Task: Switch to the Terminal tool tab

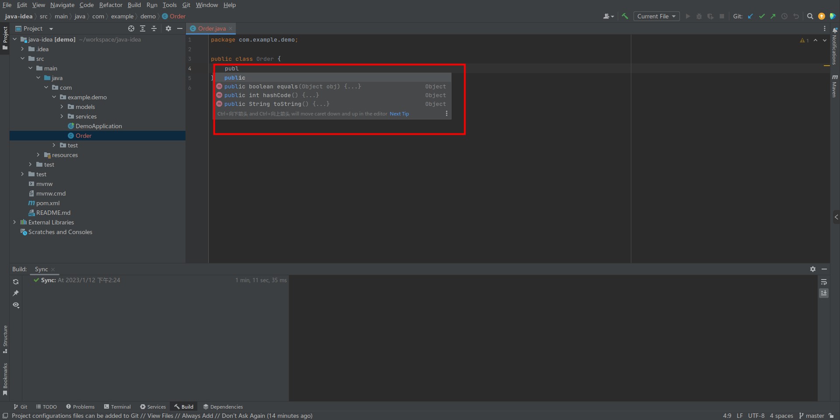Action: click(117, 406)
